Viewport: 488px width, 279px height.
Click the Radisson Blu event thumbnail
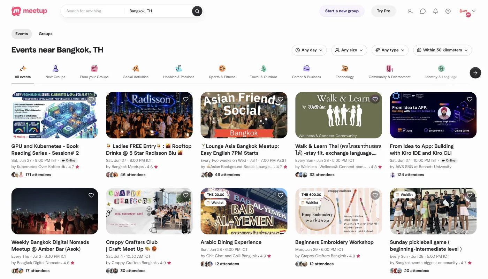click(x=149, y=115)
